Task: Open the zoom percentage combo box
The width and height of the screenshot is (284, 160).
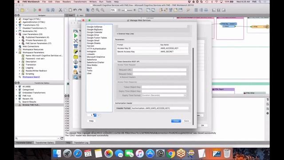Action: tap(113, 10)
